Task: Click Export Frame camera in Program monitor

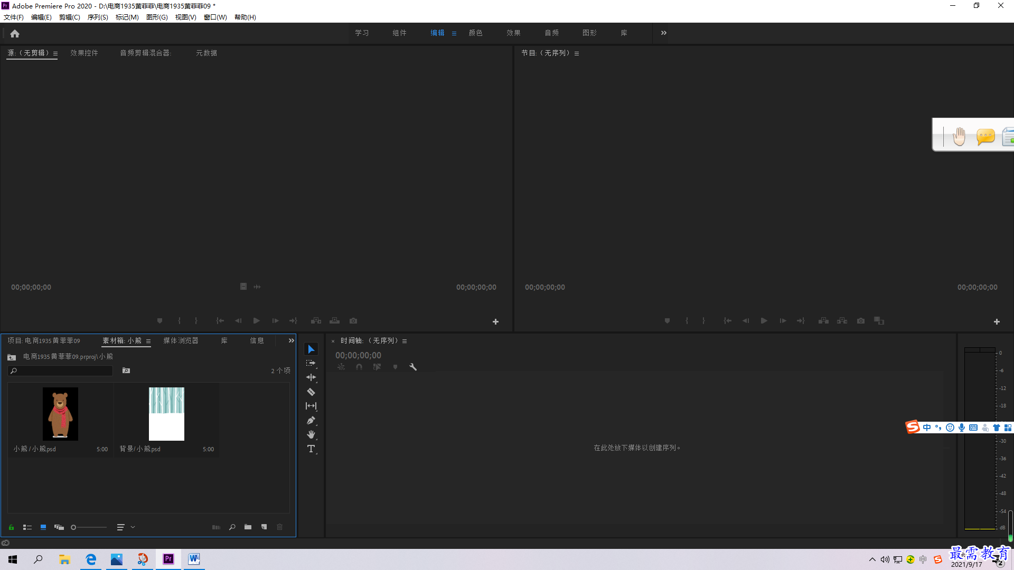Action: pos(861,321)
